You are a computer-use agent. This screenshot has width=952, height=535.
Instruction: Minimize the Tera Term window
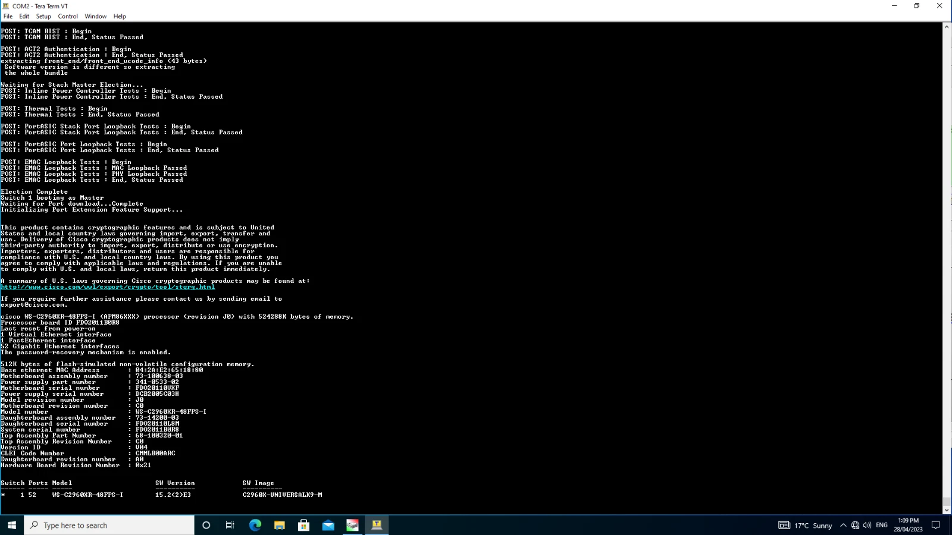[x=894, y=6]
